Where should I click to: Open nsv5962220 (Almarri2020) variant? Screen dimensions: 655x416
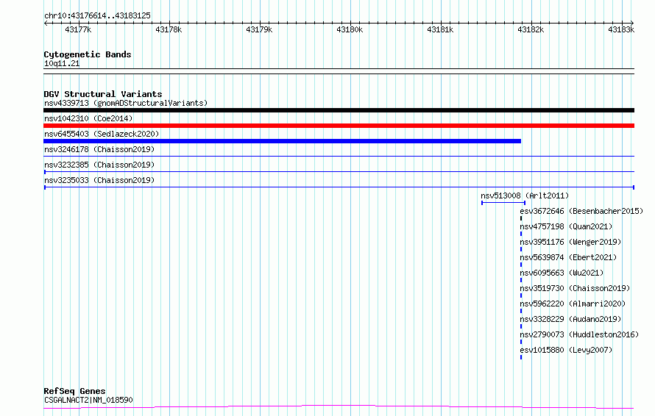(x=573, y=304)
